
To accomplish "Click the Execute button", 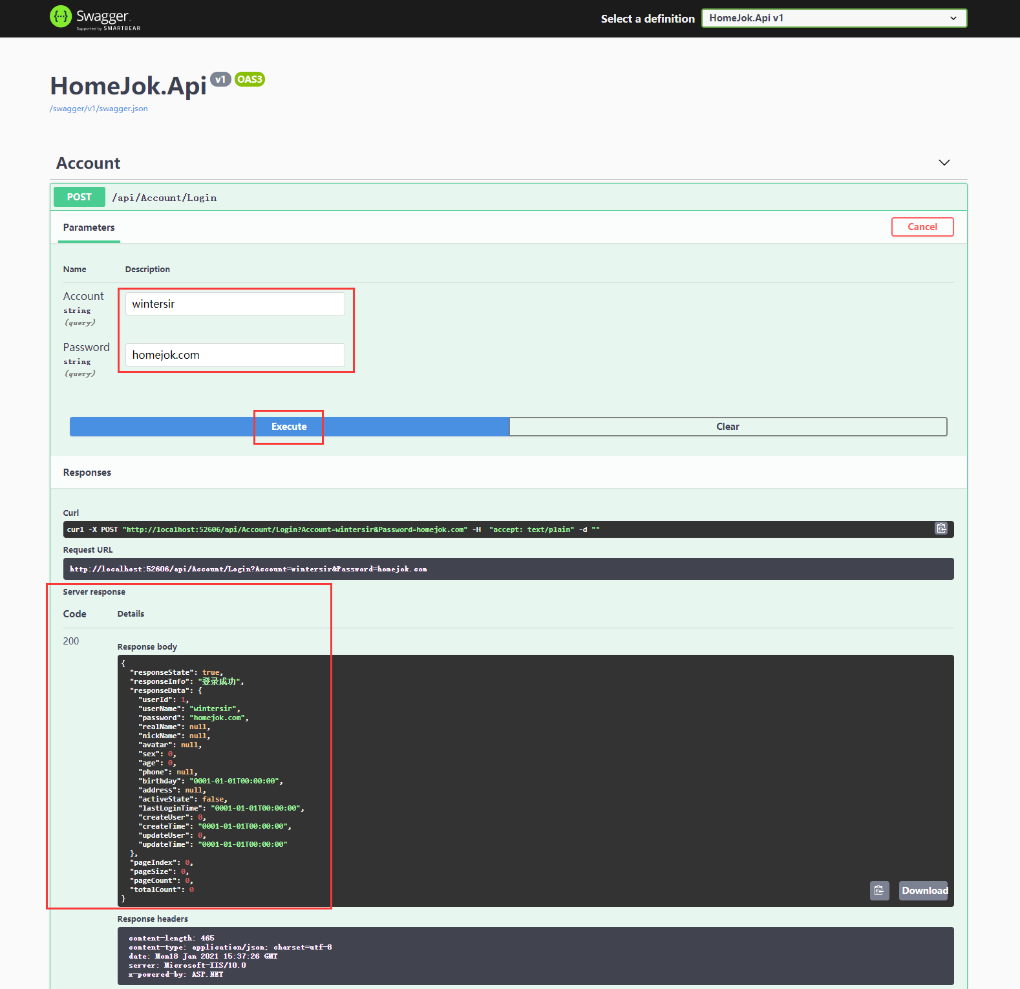I will (x=289, y=427).
